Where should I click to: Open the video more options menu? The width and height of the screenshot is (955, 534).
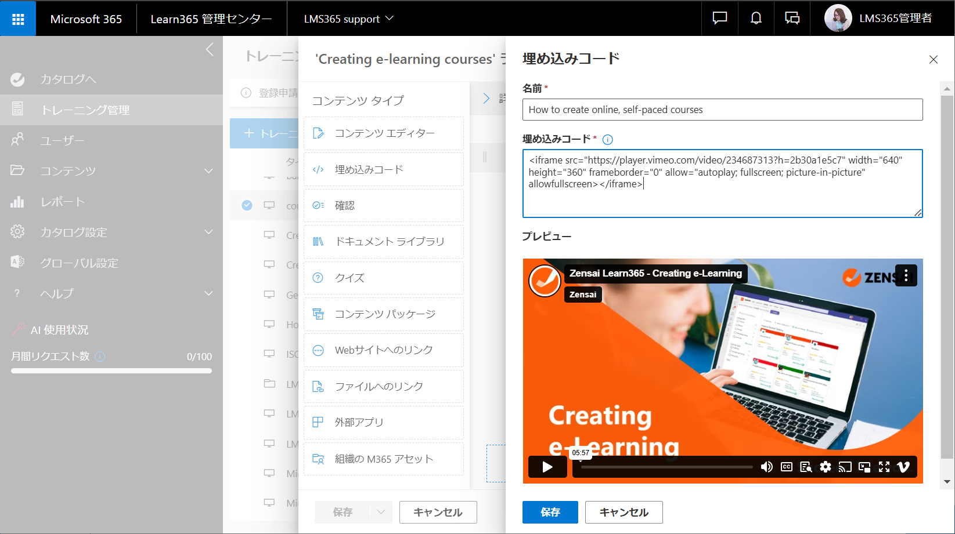pos(906,276)
